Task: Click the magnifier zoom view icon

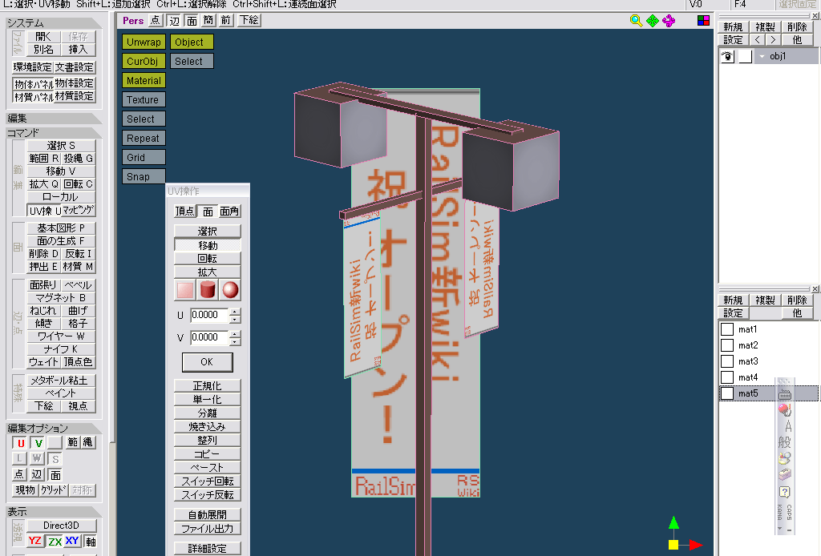Action: (636, 21)
